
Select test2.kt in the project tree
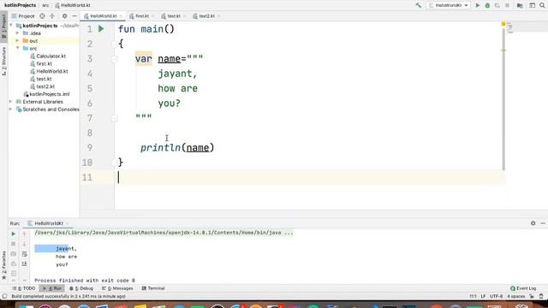[43, 86]
